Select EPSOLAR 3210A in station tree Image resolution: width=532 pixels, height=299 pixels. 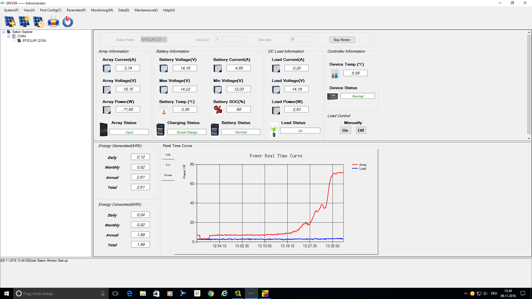point(34,41)
